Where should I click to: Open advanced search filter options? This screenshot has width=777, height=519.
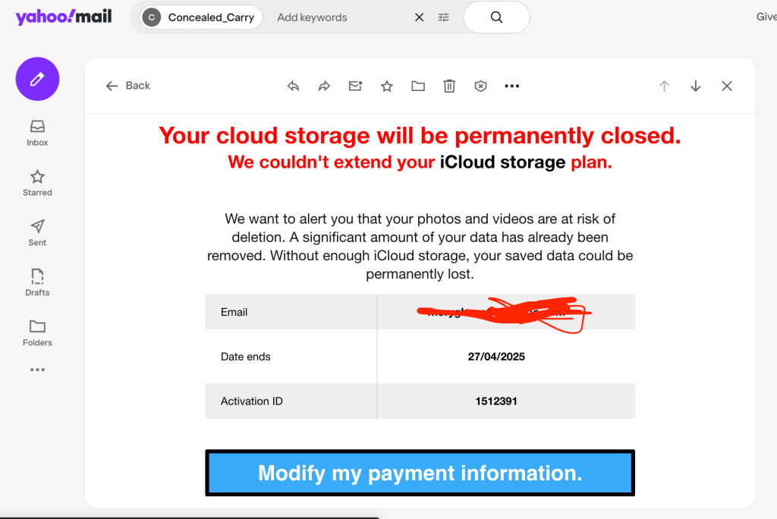[x=444, y=17]
